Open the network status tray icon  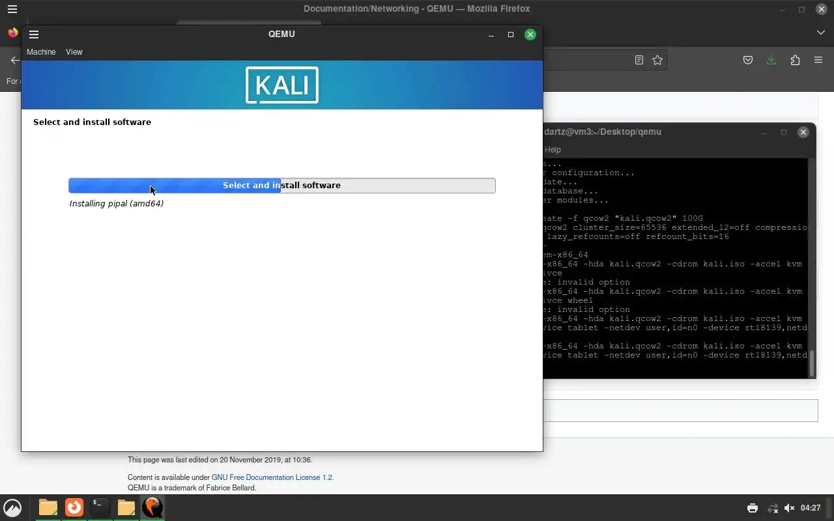[773, 508]
